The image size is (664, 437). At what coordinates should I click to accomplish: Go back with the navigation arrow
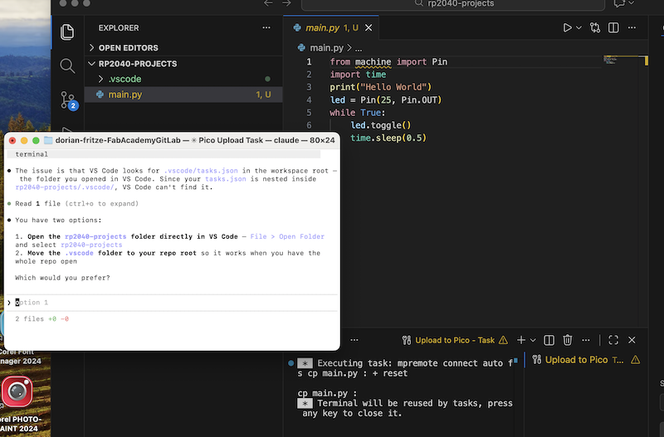tap(268, 3)
